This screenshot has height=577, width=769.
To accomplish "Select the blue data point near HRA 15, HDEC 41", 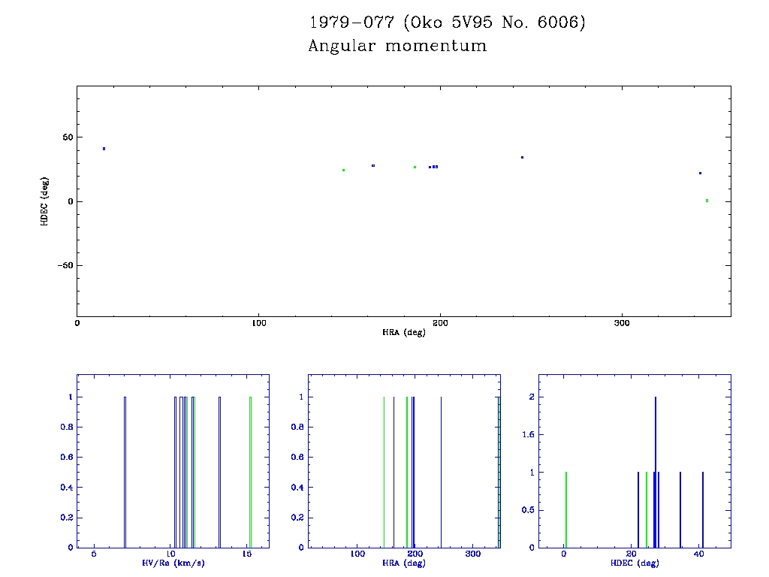I will pyautogui.click(x=104, y=149).
